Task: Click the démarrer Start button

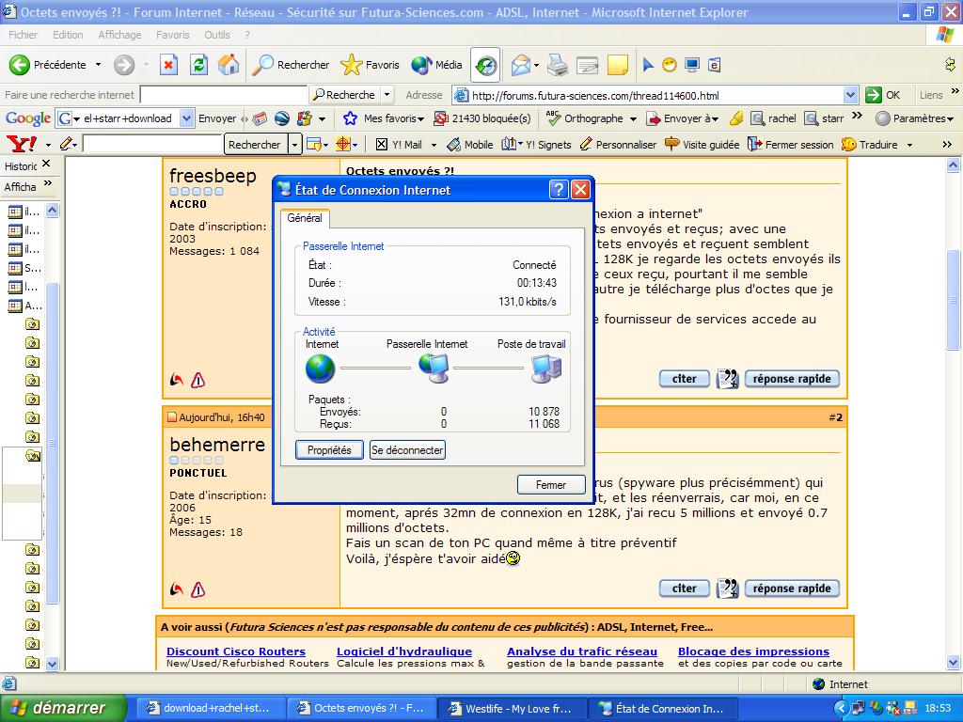Action: (x=61, y=708)
